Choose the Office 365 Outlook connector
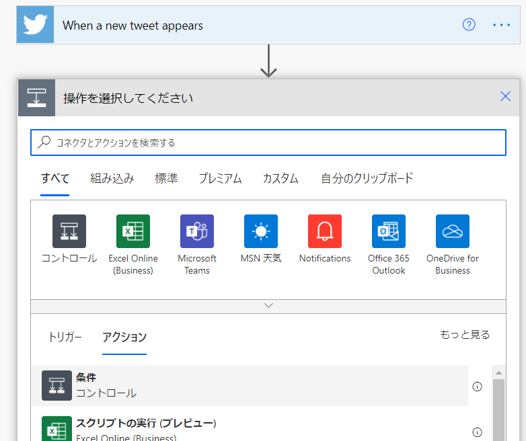The image size is (526, 441). (x=389, y=231)
